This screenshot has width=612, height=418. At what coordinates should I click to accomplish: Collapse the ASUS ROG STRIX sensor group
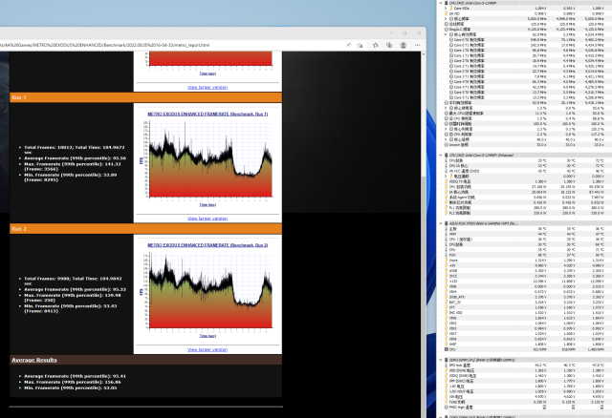(441, 223)
